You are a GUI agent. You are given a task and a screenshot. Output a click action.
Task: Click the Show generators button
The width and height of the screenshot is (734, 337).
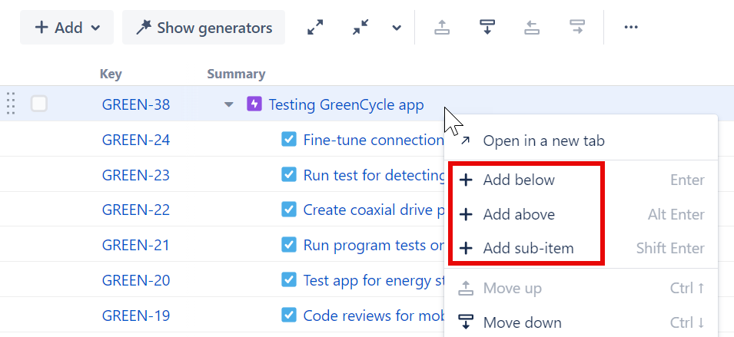tap(204, 28)
